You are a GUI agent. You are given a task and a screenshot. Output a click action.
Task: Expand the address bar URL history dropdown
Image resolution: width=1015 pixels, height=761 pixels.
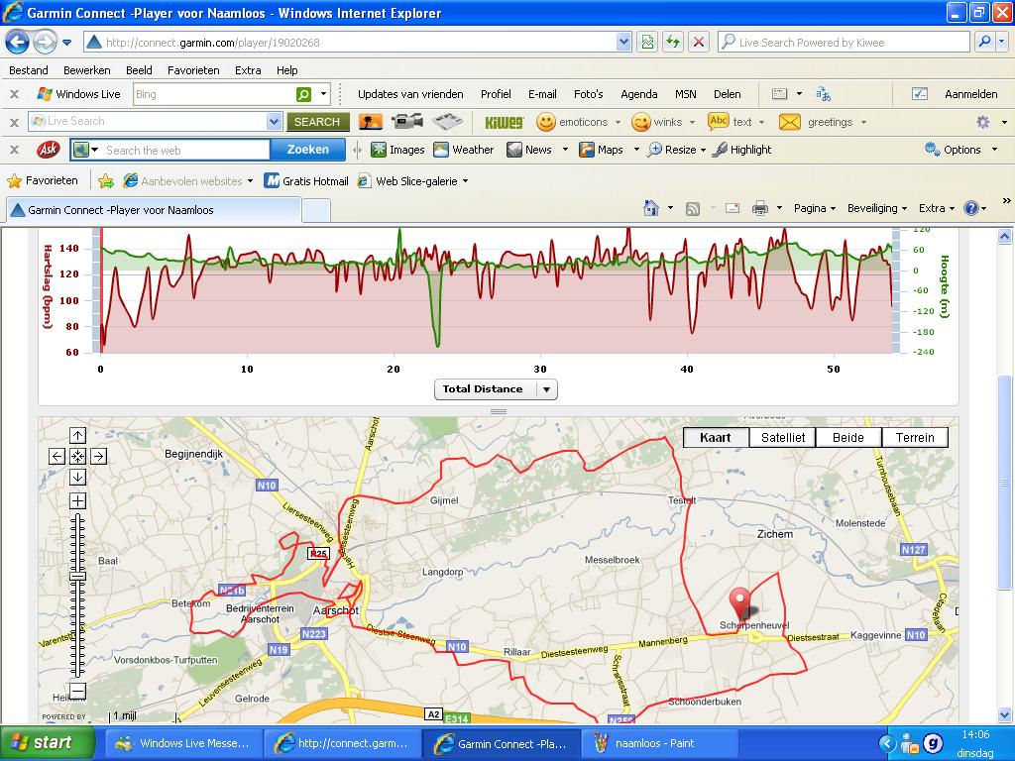pyautogui.click(x=623, y=43)
